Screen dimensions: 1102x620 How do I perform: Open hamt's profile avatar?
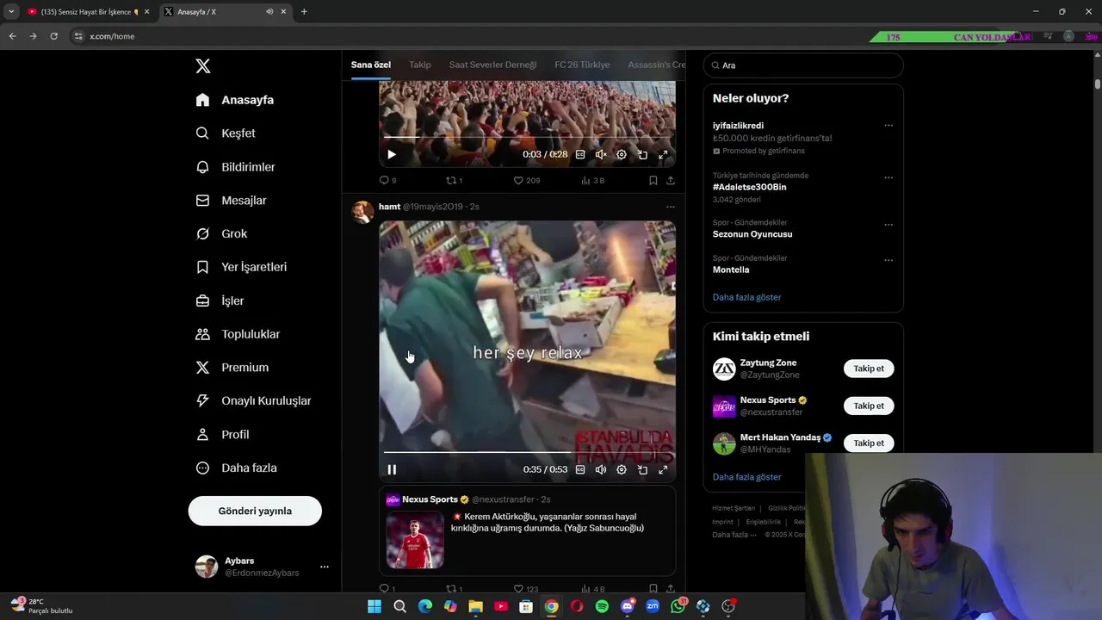pos(362,211)
